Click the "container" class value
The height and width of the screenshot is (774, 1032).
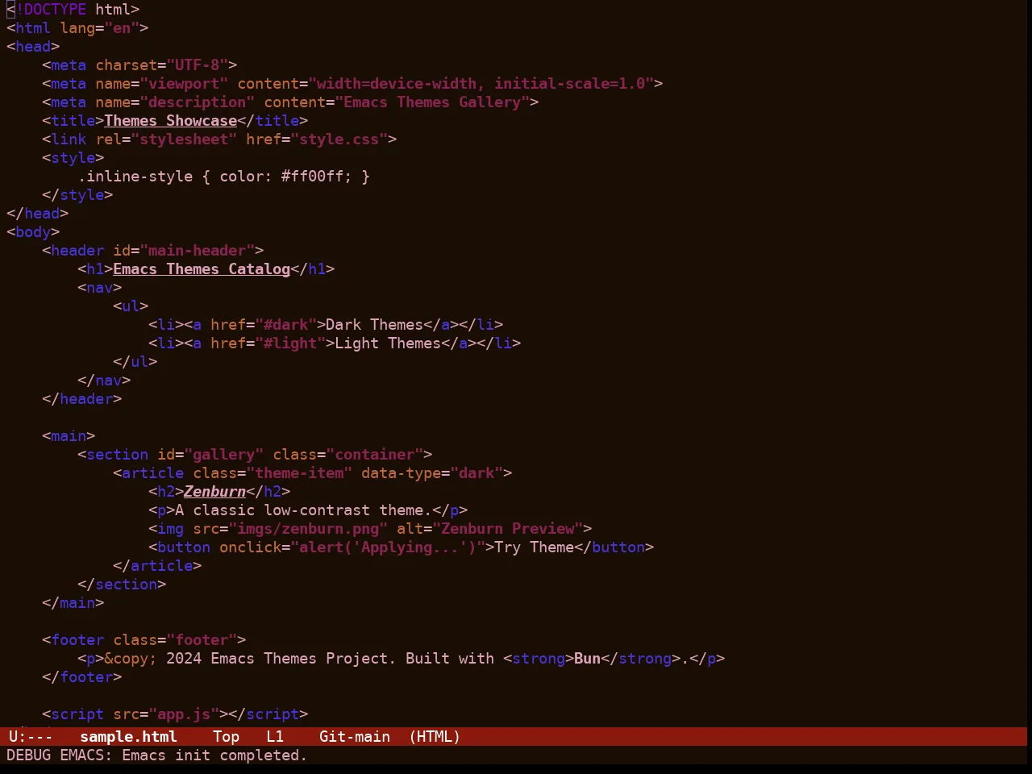[x=374, y=454]
